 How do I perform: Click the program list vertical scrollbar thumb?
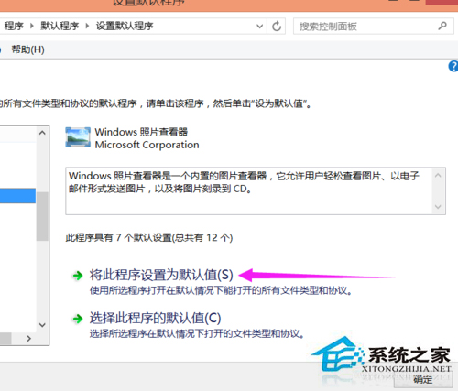[x=42, y=216]
